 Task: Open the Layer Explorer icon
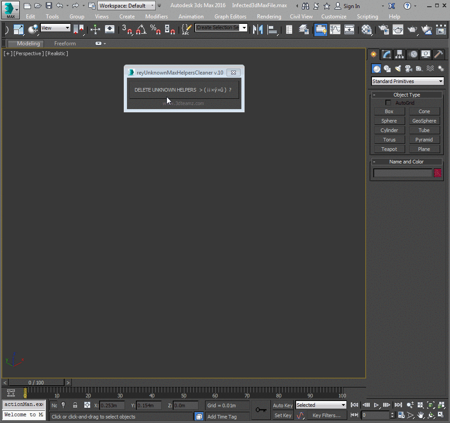click(x=304, y=29)
